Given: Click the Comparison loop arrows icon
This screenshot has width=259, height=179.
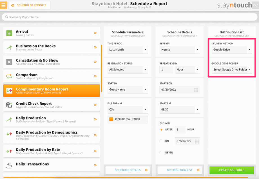Looking at the screenshot, I should pyautogui.click(x=9, y=76).
